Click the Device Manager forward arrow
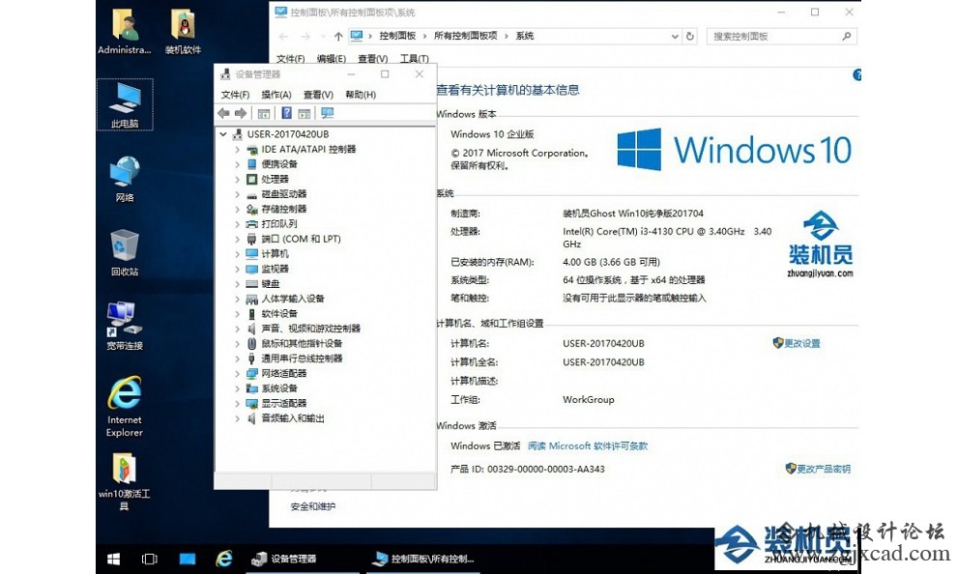 click(241, 113)
